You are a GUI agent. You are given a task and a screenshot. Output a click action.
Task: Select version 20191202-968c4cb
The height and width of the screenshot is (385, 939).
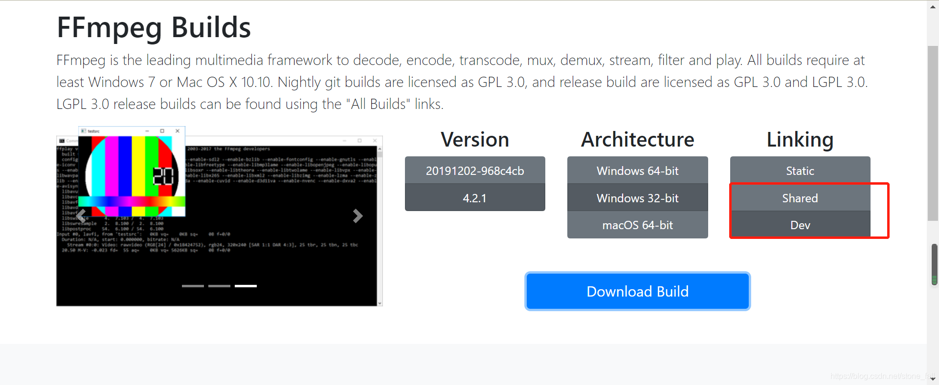coord(475,171)
